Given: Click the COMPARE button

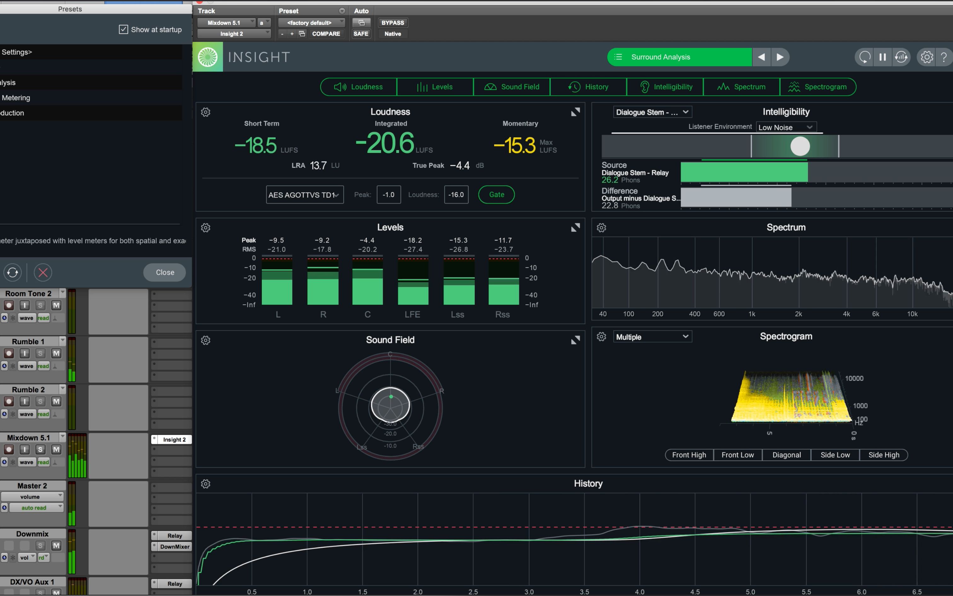Looking at the screenshot, I should tap(326, 34).
